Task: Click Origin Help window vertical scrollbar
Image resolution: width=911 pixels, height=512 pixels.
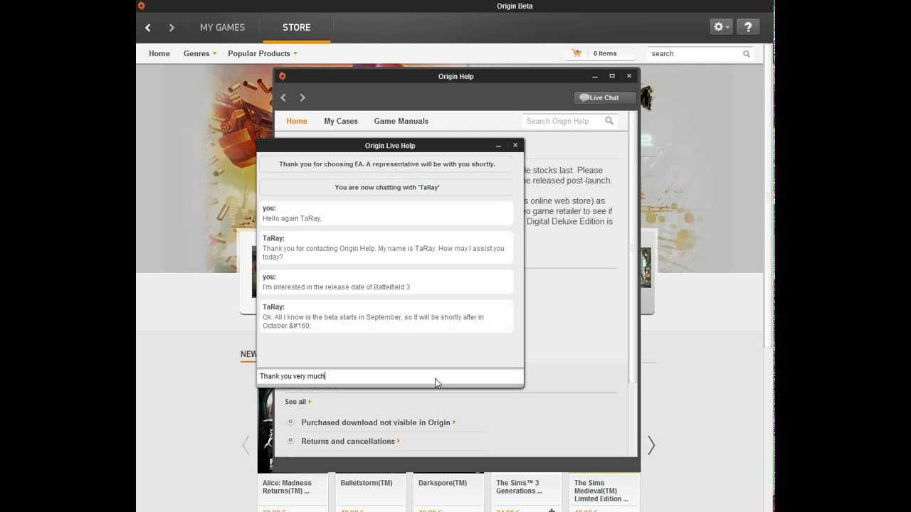Action: click(x=632, y=249)
